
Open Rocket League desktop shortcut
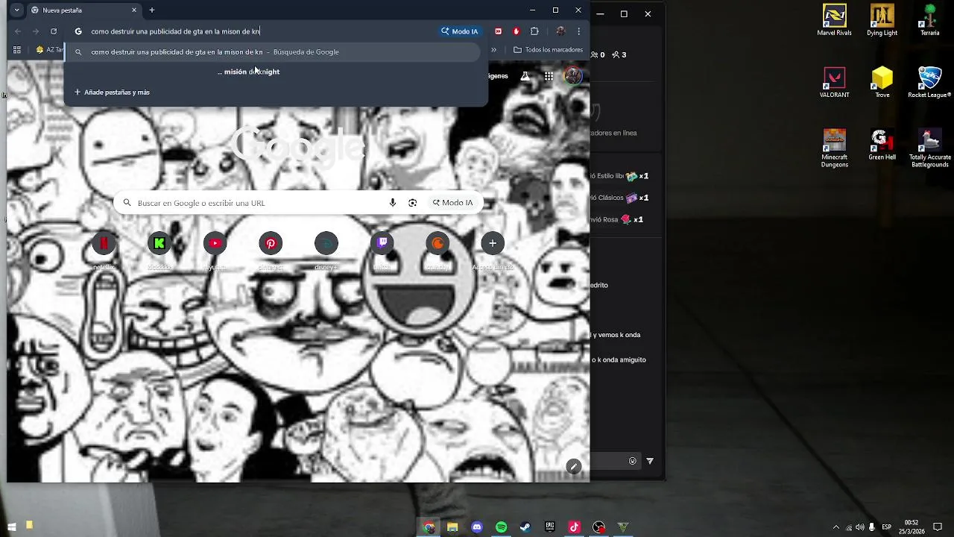(x=929, y=82)
